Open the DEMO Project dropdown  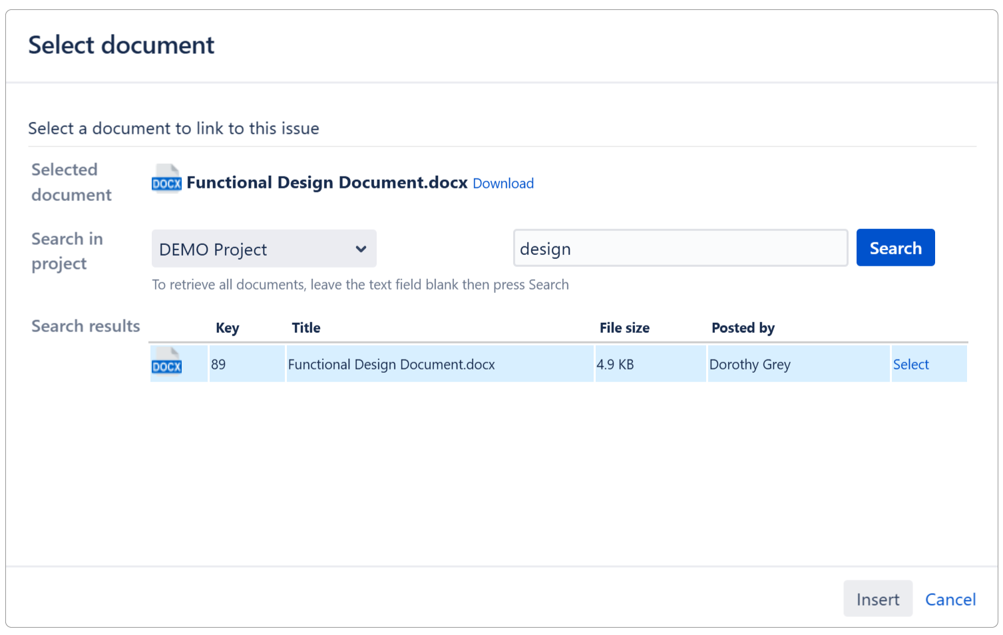pos(264,248)
